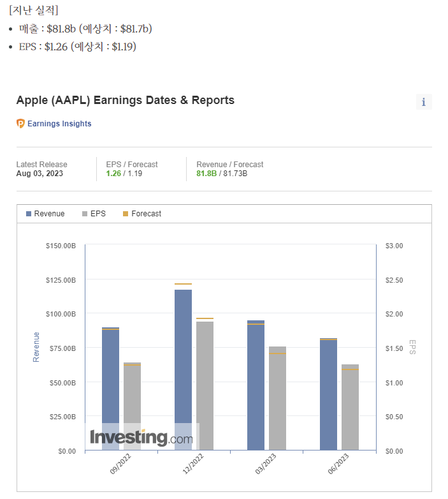Click the 'Aug 03, 2023' release date
448x499 pixels.
coord(40,174)
